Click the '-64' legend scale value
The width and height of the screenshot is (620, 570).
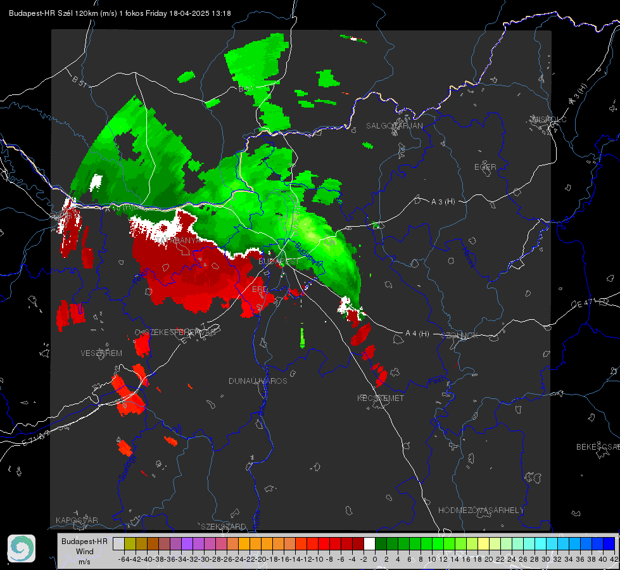[124, 559]
